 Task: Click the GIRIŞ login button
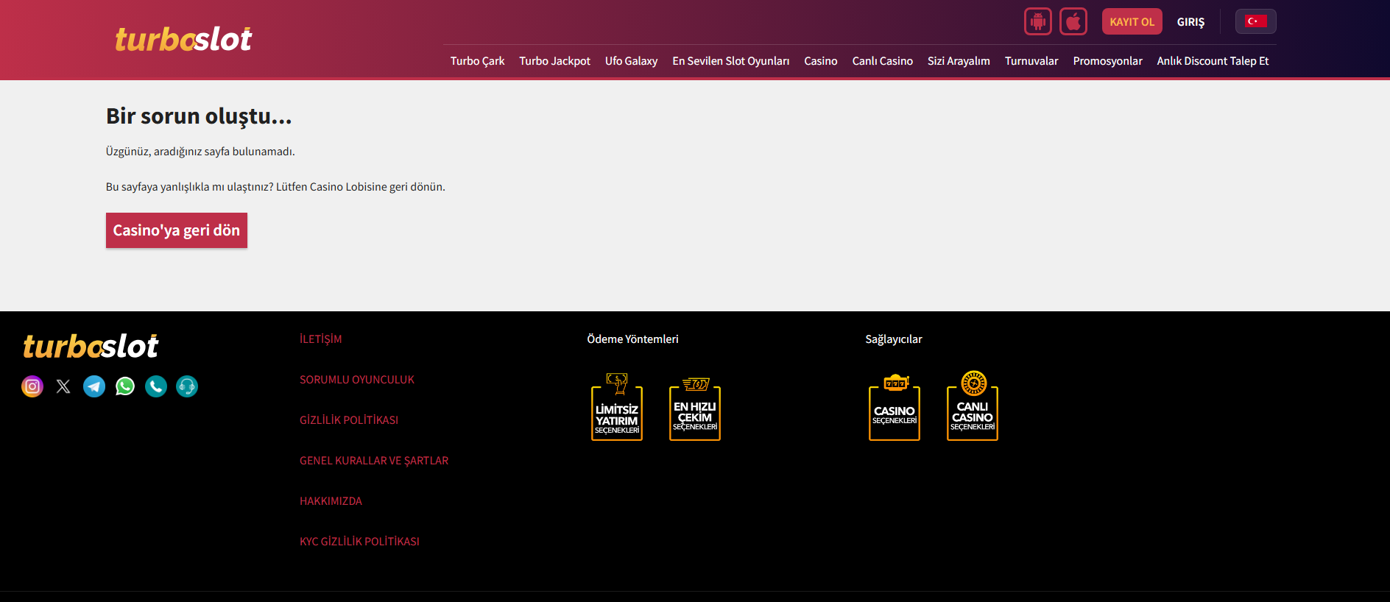coord(1190,22)
